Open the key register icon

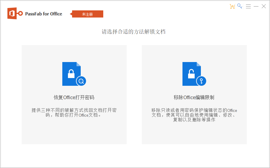(240, 6)
